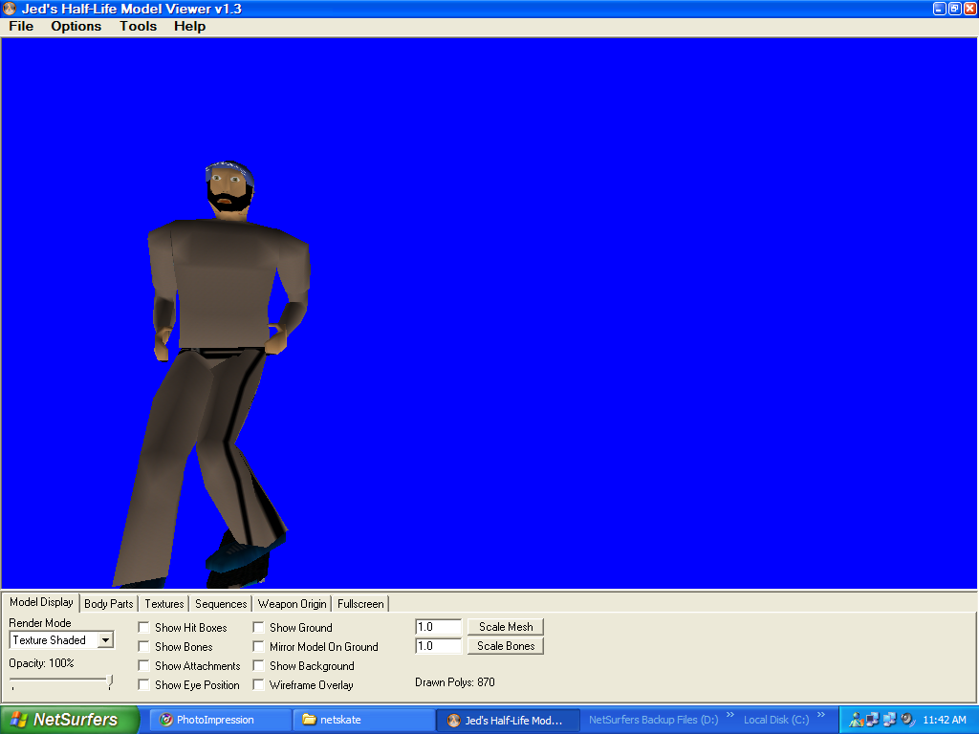The image size is (979, 734).
Task: Open the Options menu
Action: [76, 26]
